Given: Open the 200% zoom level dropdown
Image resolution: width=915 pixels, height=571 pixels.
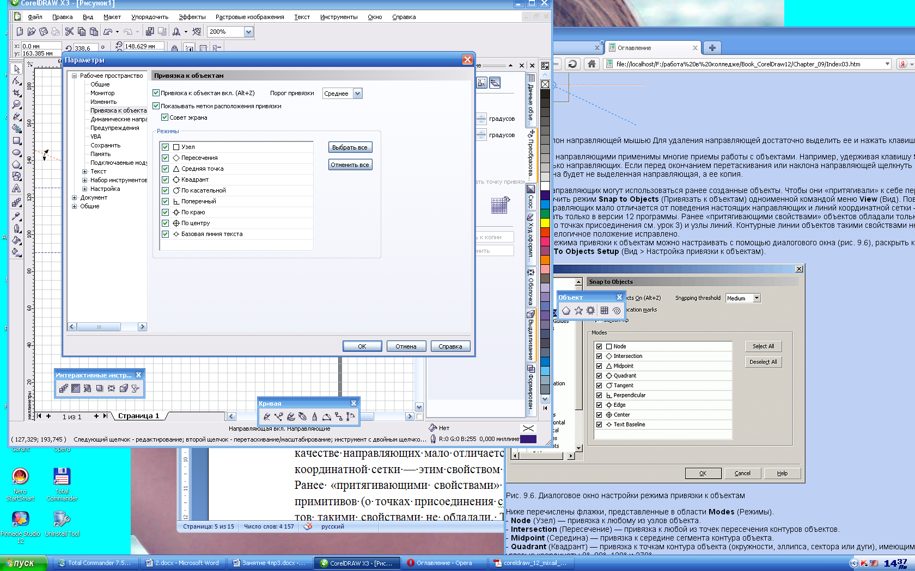Looking at the screenshot, I should pos(248,32).
